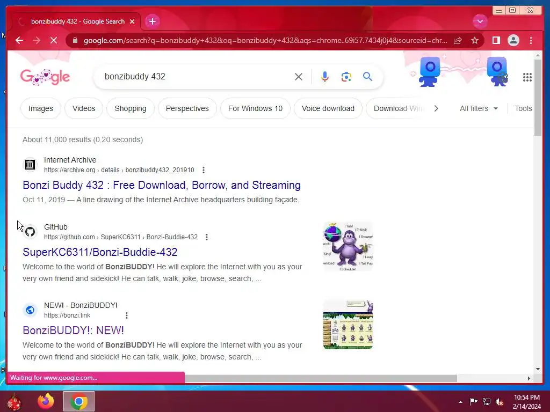550x412 pixels.
Task: Open the clock showing 10:54 PM
Action: (x=527, y=402)
